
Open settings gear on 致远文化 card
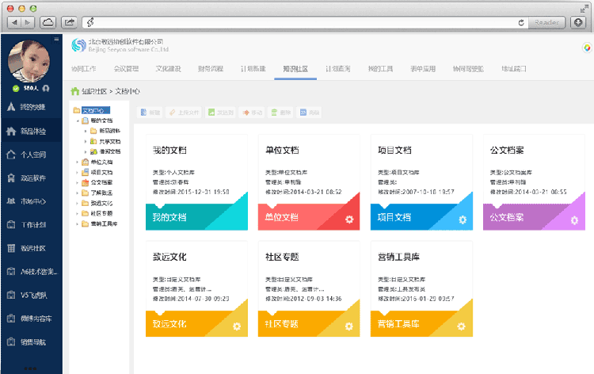(237, 326)
